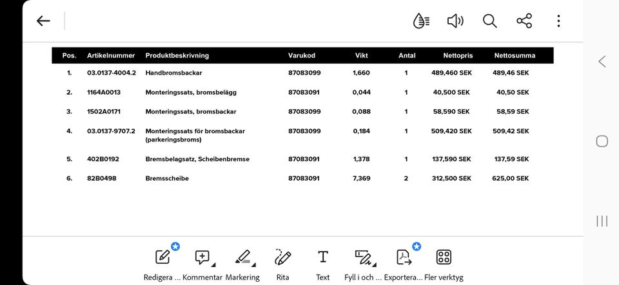Tap the Bremsscheibe product row
The image size is (619, 285).
[x=167, y=179]
